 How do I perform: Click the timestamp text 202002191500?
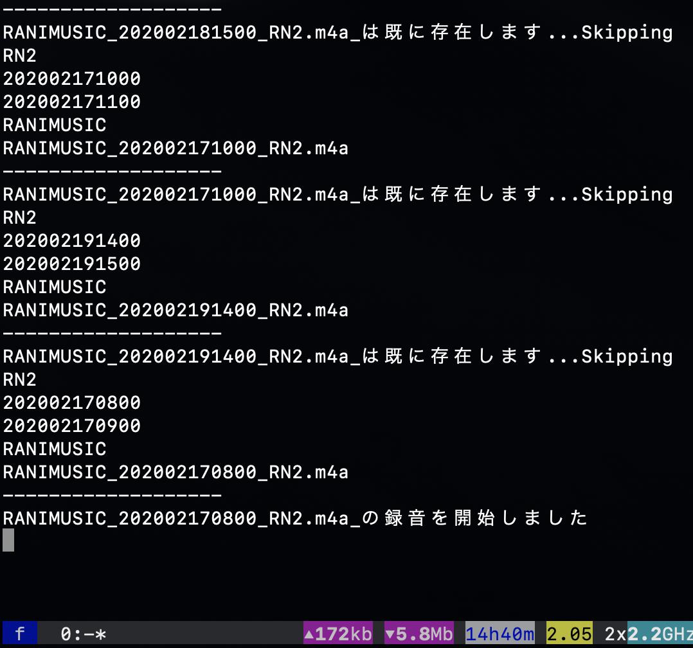click(x=71, y=264)
